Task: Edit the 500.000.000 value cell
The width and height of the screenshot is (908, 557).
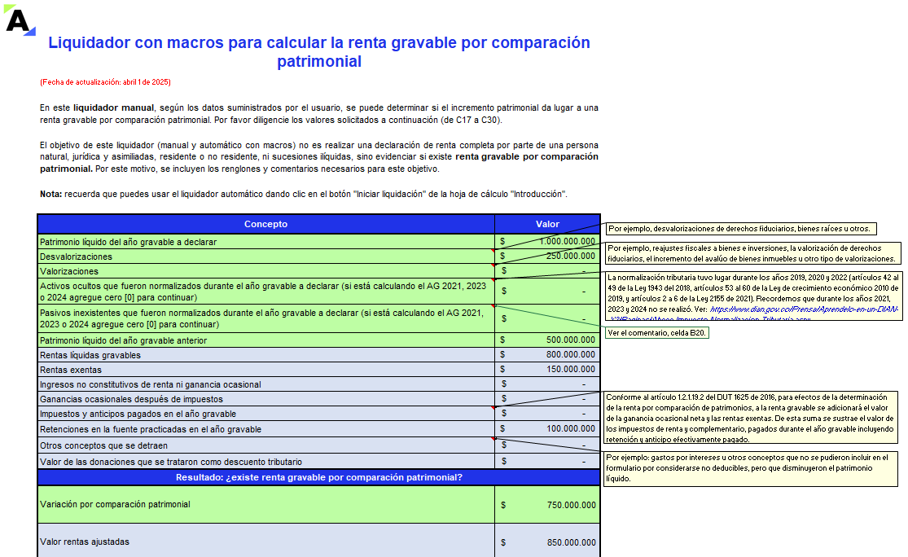Action: pos(547,340)
